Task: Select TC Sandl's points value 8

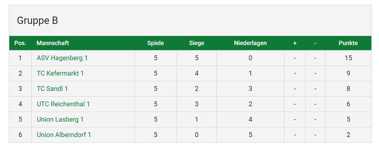Action: 348,88
